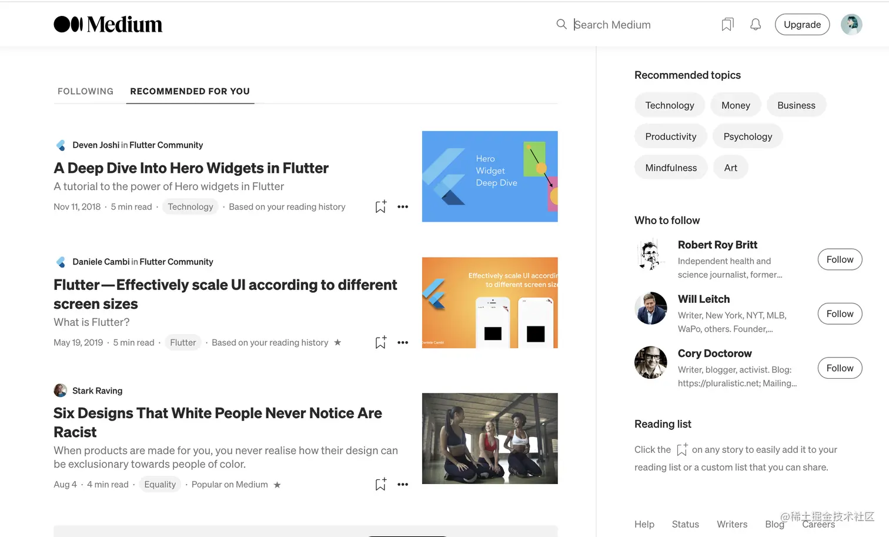Select the Psychology recommended topic
This screenshot has height=537, width=889.
pos(748,136)
